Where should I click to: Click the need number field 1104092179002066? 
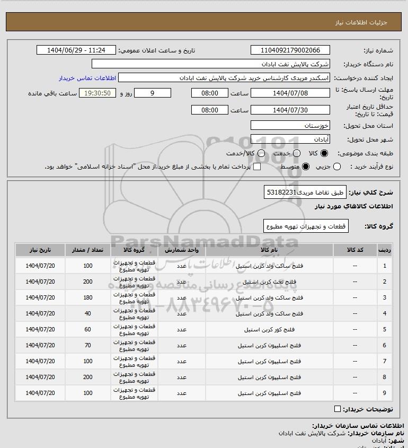click(290, 50)
